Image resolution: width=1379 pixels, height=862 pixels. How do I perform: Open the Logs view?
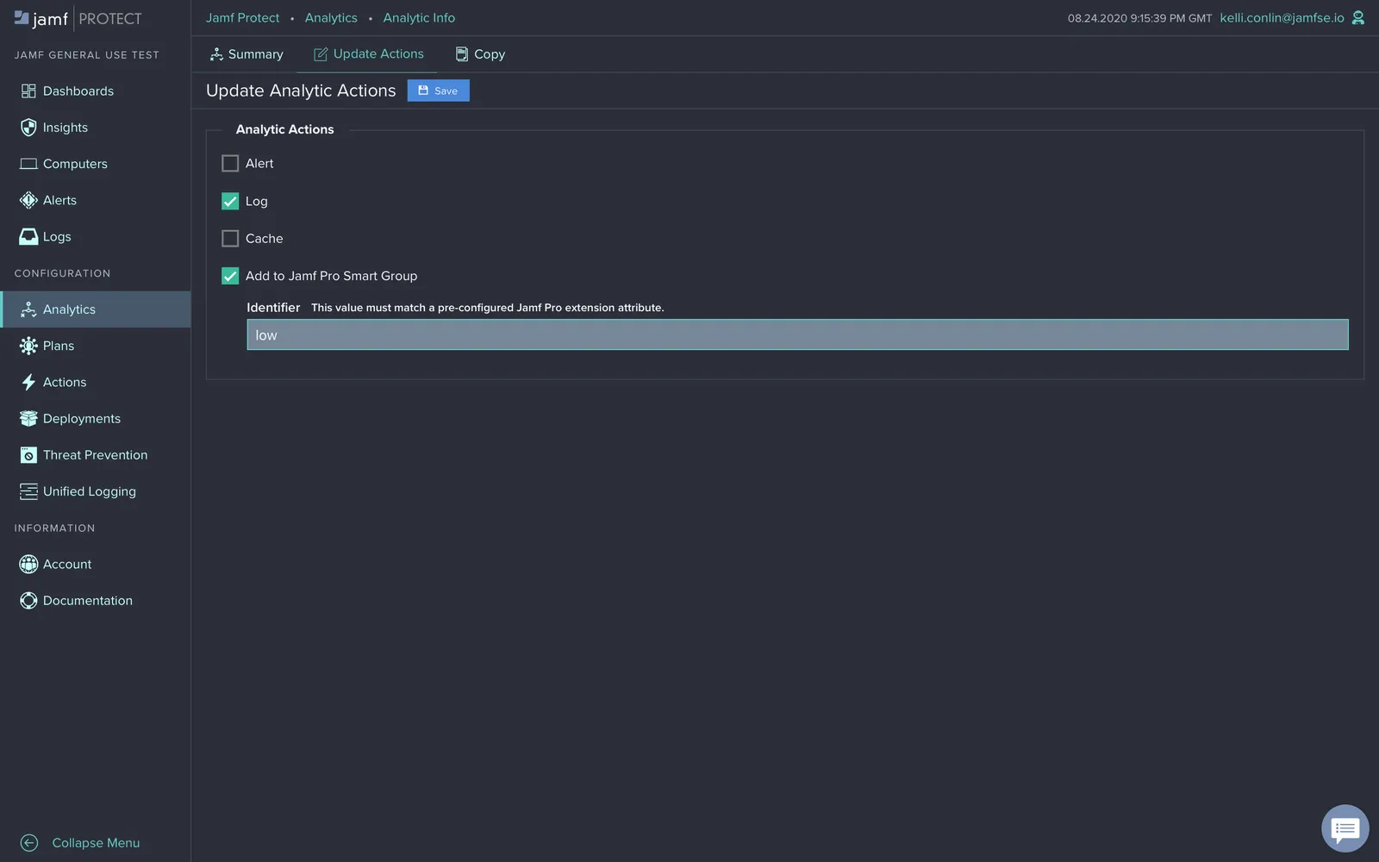tap(57, 236)
